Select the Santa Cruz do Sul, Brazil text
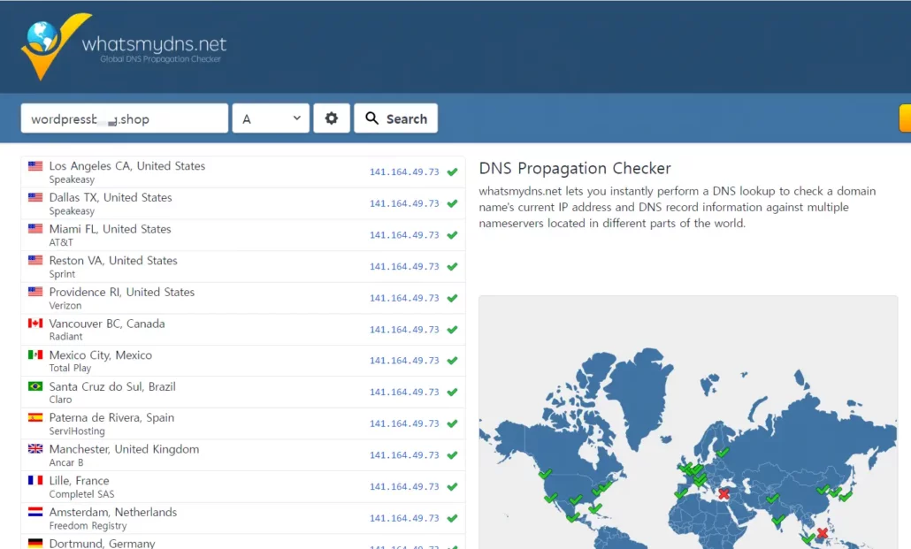Screen dimensions: 911x549 coord(112,386)
